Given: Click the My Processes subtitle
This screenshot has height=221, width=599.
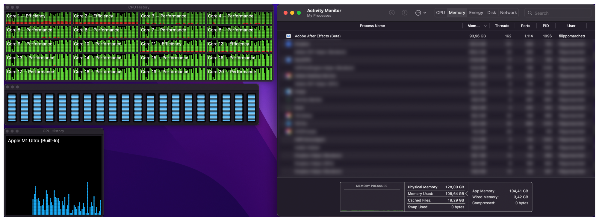Looking at the screenshot, I should tap(319, 16).
